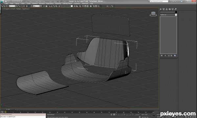Click the 3ds Max application button
Image resolution: width=197 pixels, height=118 pixels.
coord(2,2)
